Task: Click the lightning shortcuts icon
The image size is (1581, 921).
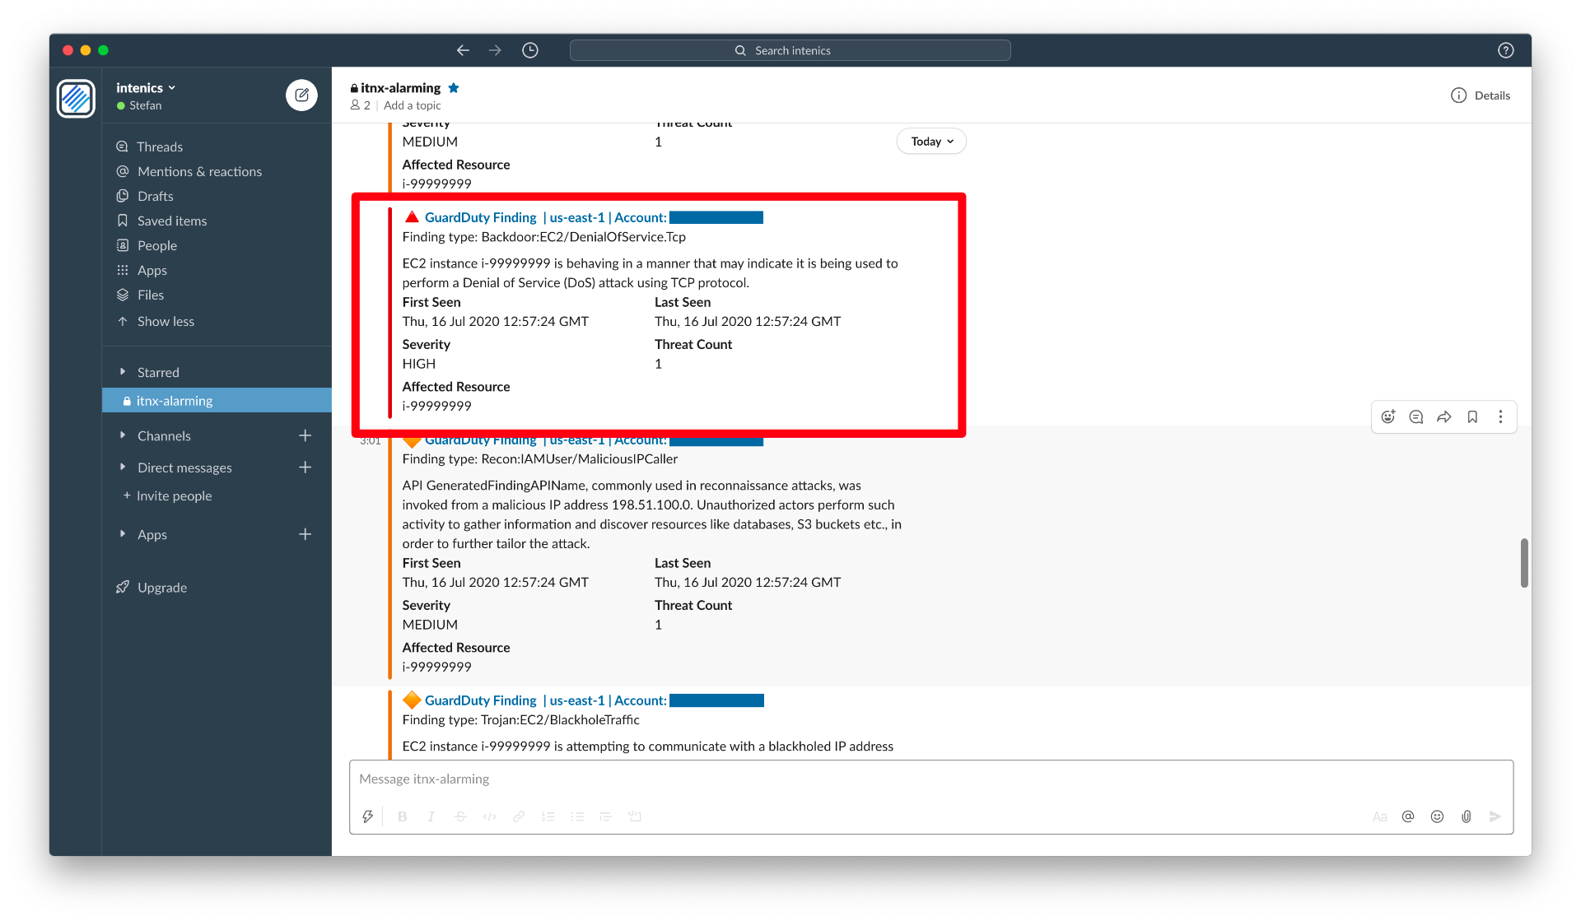Action: [x=368, y=816]
